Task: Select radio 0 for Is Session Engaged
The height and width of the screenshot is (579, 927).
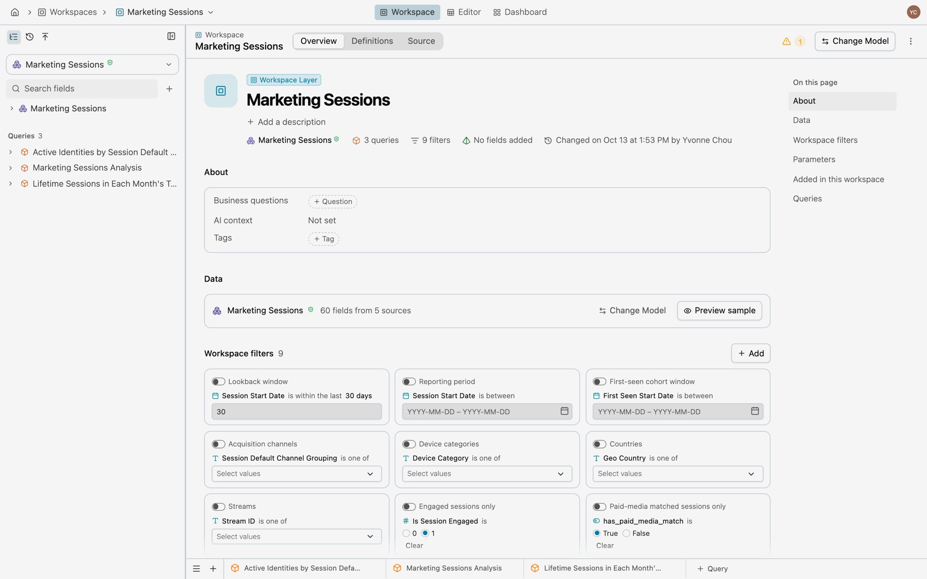Action: [406, 533]
